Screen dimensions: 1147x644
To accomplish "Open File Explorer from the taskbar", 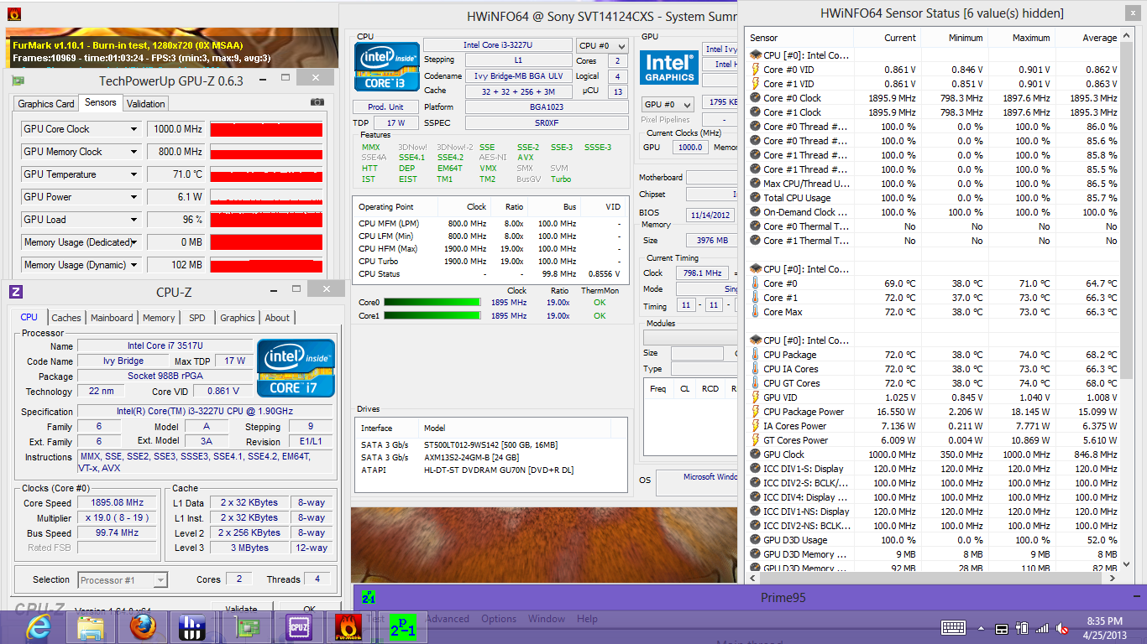I will click(91, 626).
